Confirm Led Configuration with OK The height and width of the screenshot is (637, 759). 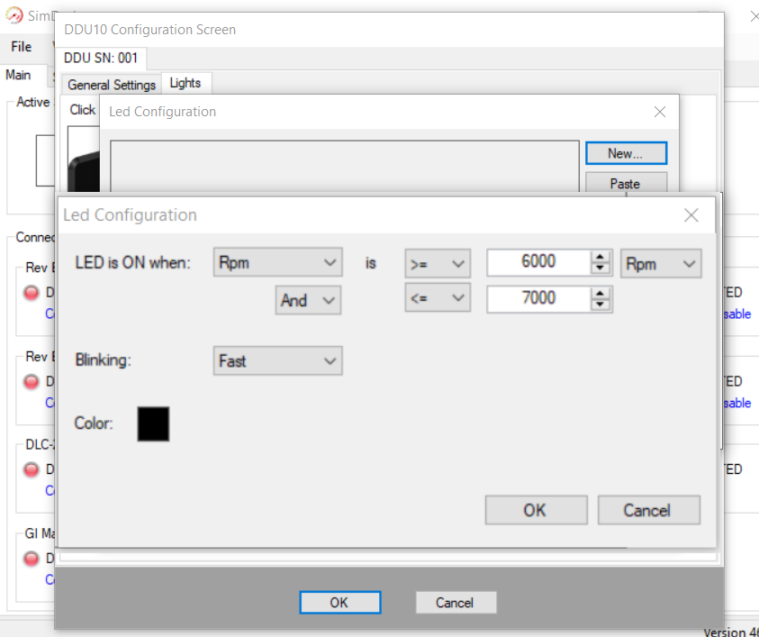tap(536, 510)
